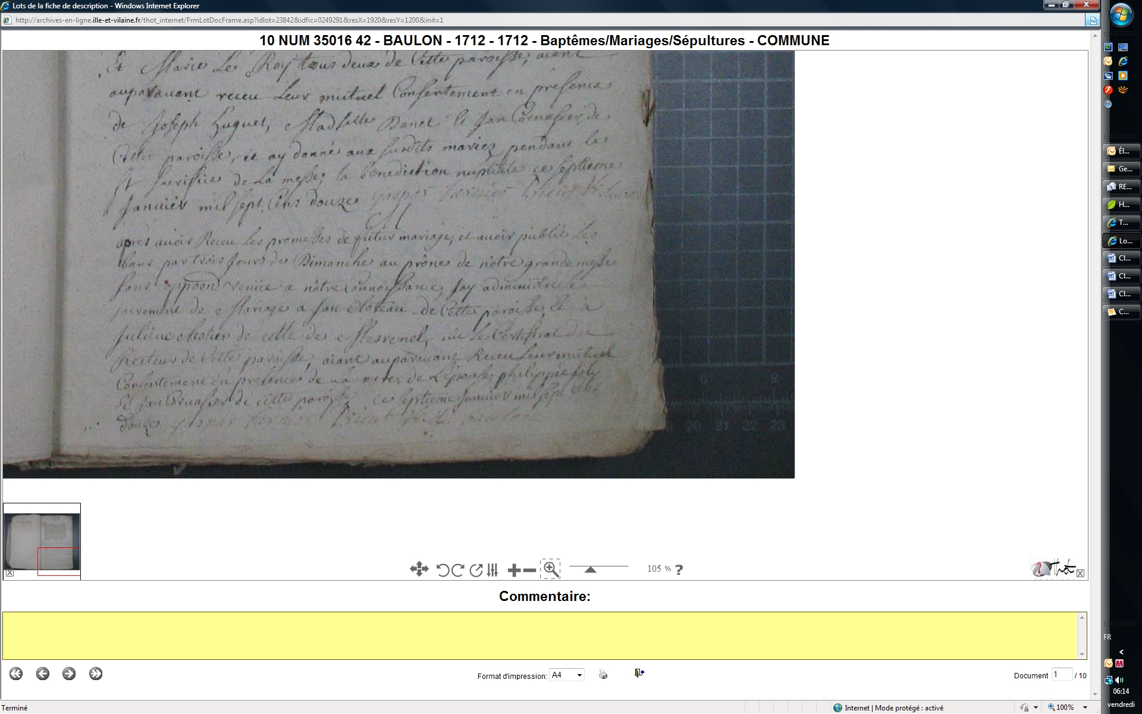The image size is (1142, 714).
Task: Print the current document image
Action: click(603, 674)
